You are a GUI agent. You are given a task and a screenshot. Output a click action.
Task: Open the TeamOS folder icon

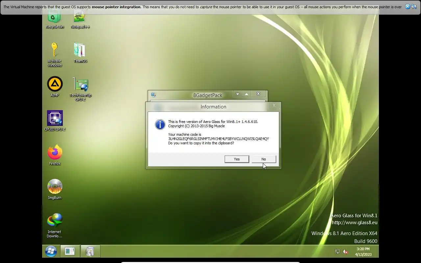80,53
